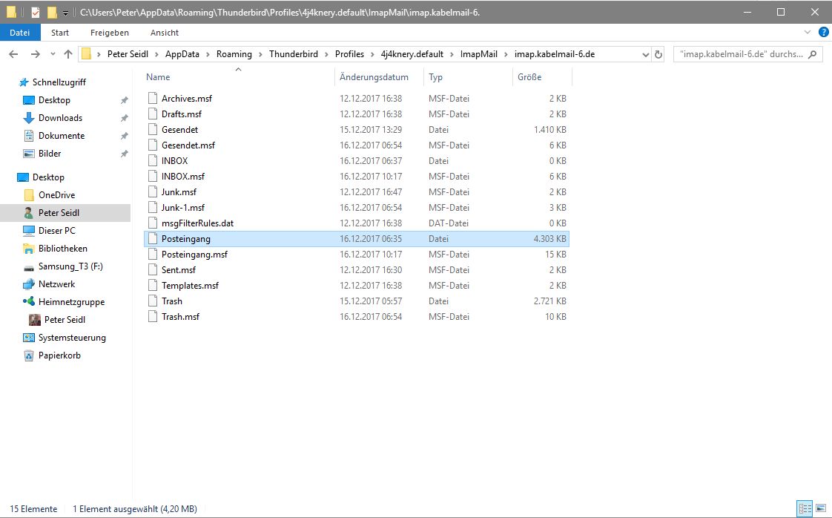This screenshot has height=518, width=832.
Task: Select the Drafts.msf file
Action: tap(182, 114)
